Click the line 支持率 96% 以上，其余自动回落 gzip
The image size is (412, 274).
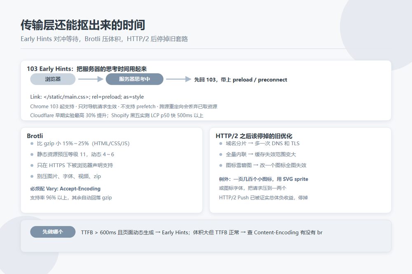pyautogui.click(x=71, y=197)
